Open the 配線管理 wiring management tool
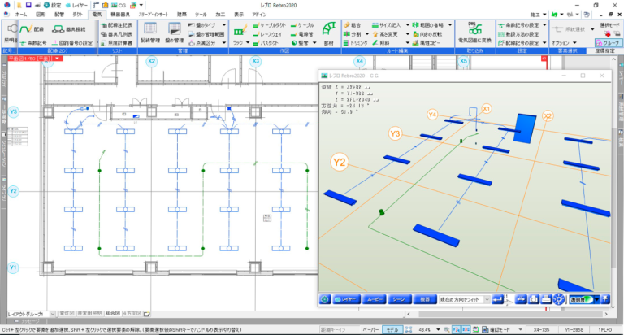624x335 pixels. point(150,33)
